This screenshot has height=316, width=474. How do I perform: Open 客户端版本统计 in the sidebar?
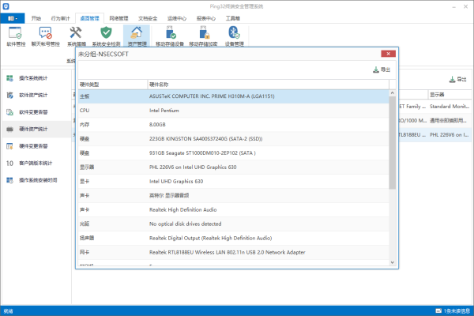click(36, 164)
